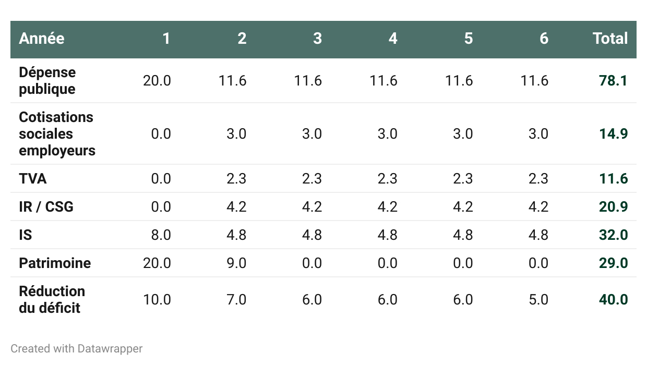Open the "Created with Datawrapper" link
The image size is (647, 366).
76,349
